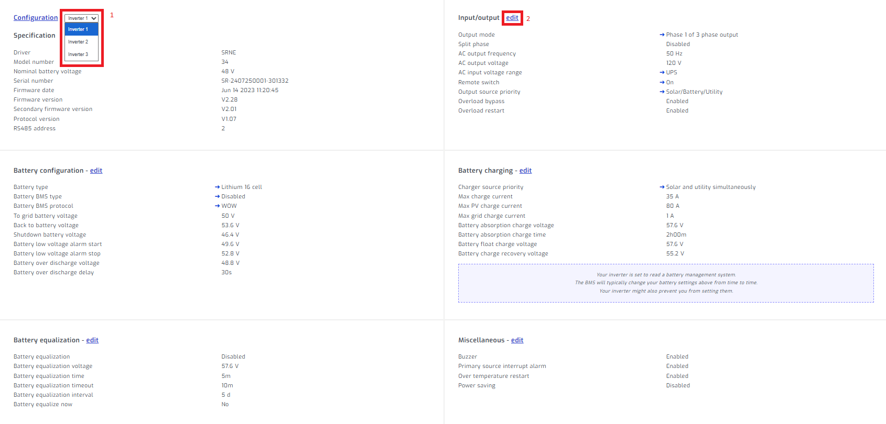Click the battery management system notice box
This screenshot has height=424, width=886.
coord(666,283)
